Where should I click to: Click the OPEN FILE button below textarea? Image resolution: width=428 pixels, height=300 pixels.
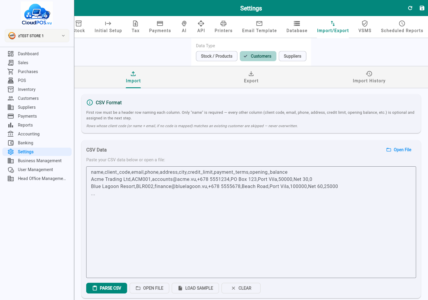(150, 288)
